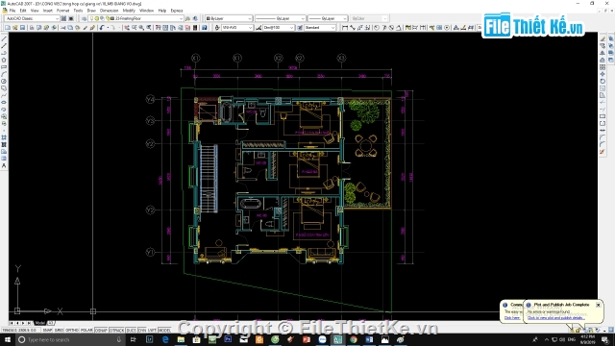Click the New drawing icon
The width and height of the screenshot is (615, 346).
coord(8,28)
